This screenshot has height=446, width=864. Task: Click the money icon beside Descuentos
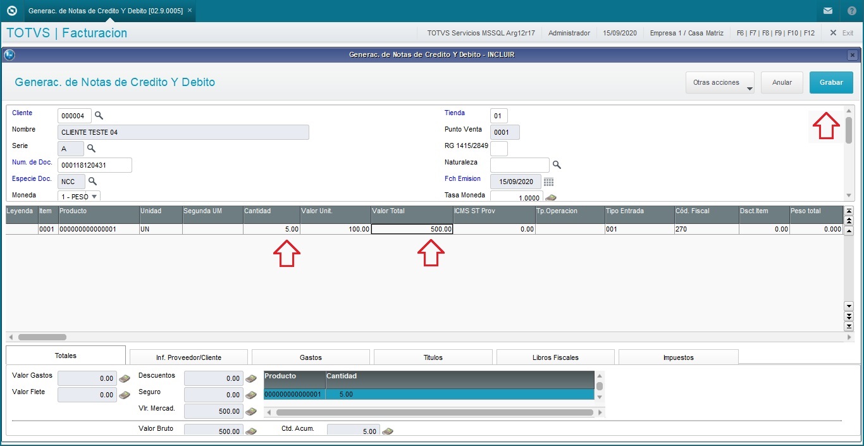point(251,378)
